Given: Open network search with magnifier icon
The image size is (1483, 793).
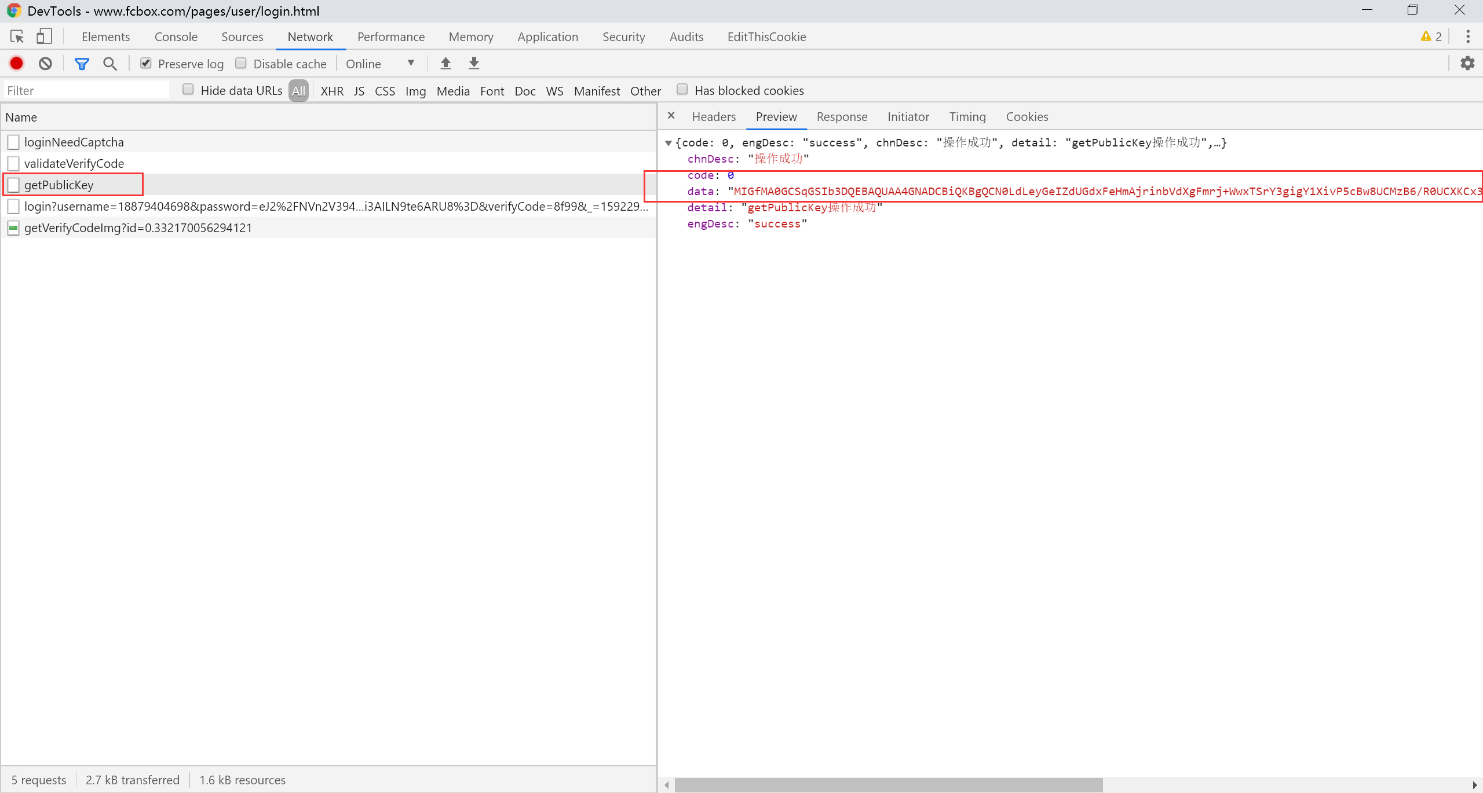Looking at the screenshot, I should [x=109, y=64].
